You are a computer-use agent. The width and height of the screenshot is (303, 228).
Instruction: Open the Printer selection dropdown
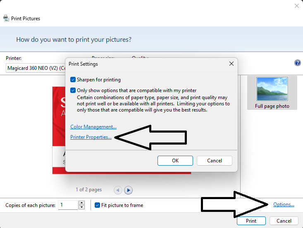click(x=35, y=68)
